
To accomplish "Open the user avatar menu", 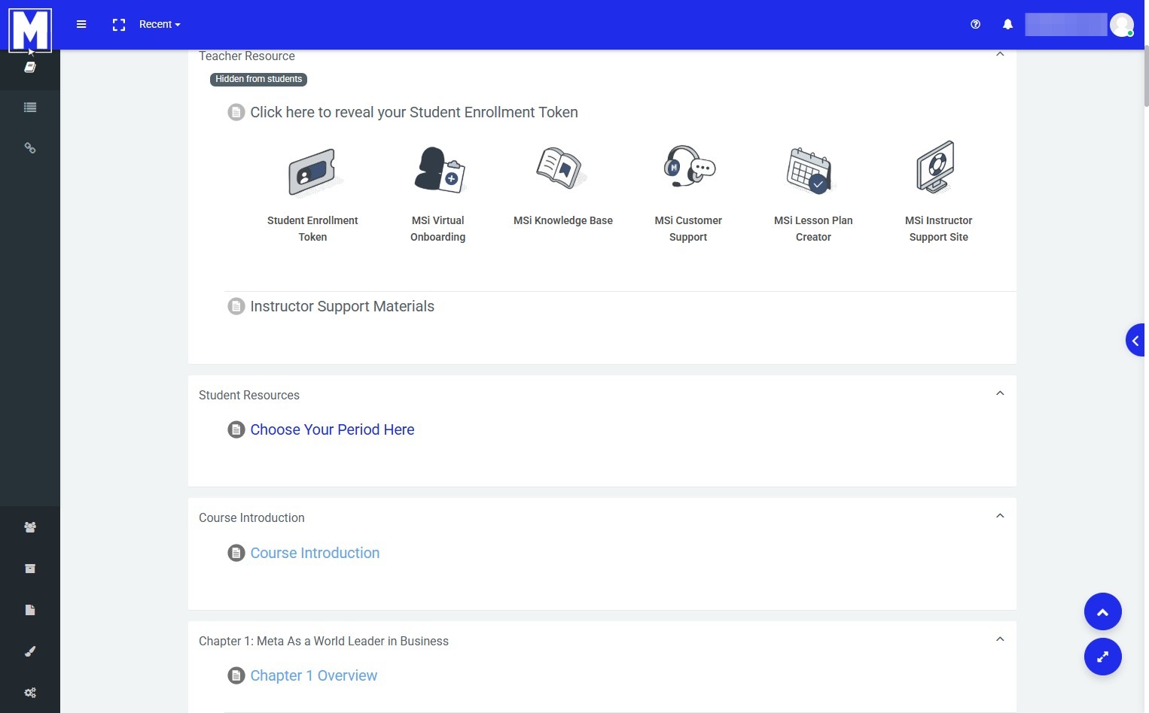I will tap(1122, 25).
